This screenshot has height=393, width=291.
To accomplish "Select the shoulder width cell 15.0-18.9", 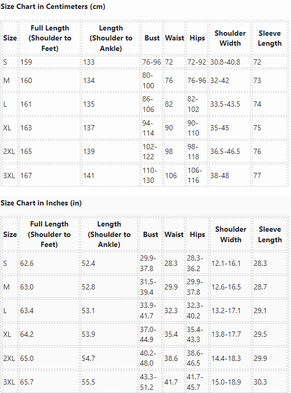I will click(226, 382).
